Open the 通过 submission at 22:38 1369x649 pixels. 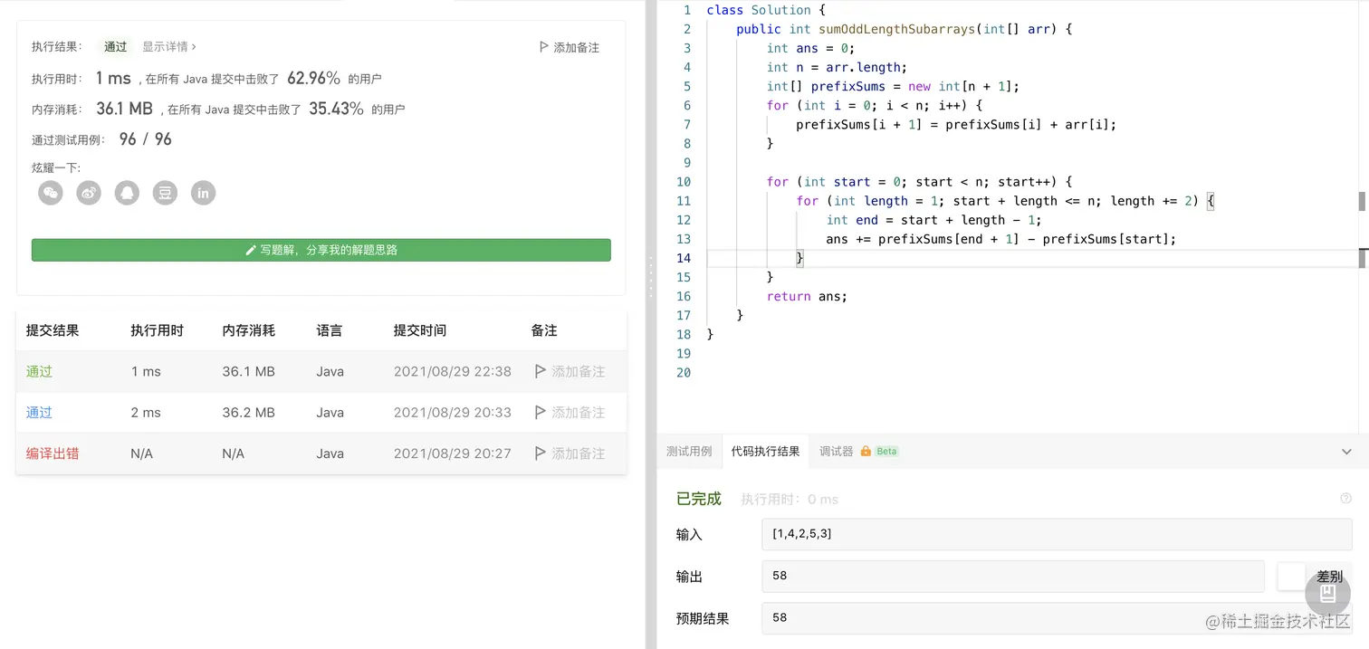tap(39, 371)
